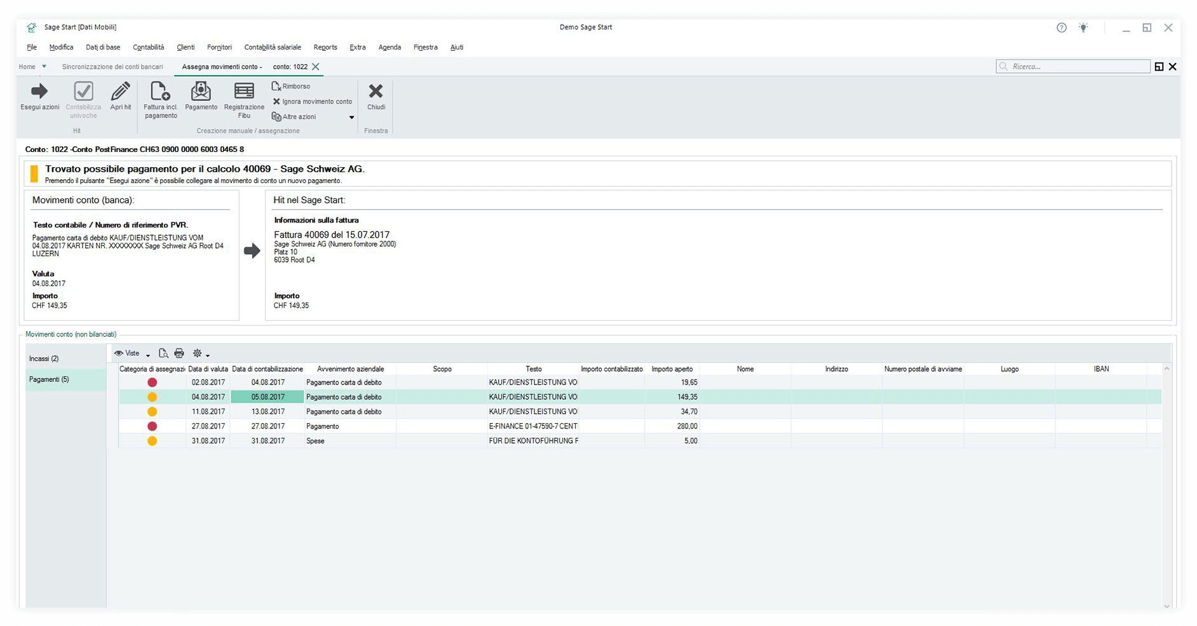Click red status dot in 02.08.2017 row
The image size is (1197, 626).
point(152,383)
